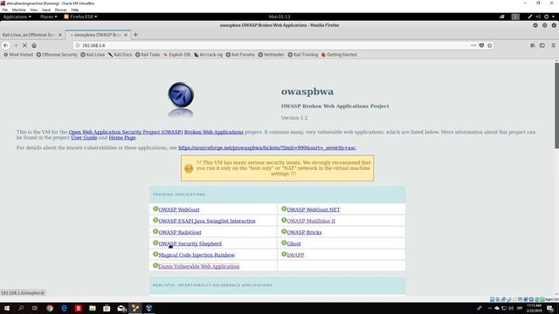Viewport: 559px width, 314px height.
Task: Open the Kali Forums bookmark
Action: [240, 55]
